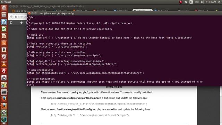Open Ubuntu Software Center dock icon
Screen dimensions: 222x125
(4, 43)
